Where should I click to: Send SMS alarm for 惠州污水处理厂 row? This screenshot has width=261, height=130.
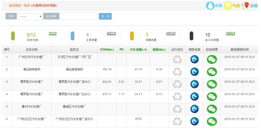pyautogui.click(x=211, y=109)
